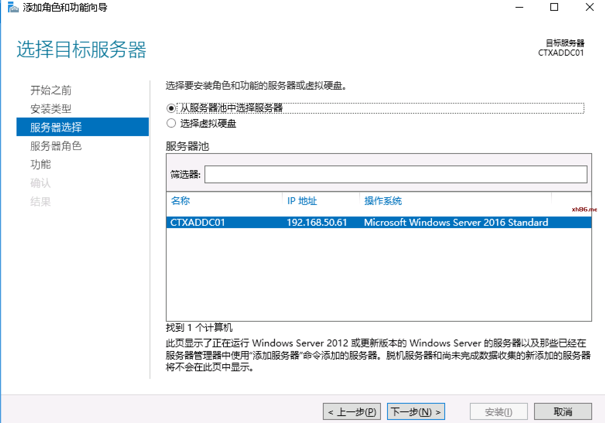
Task: Go to 安装类型 step
Action: (x=51, y=109)
